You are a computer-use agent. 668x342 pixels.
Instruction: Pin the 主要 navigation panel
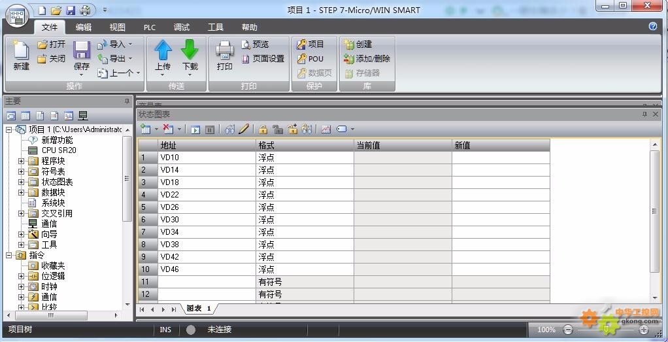[127, 101]
